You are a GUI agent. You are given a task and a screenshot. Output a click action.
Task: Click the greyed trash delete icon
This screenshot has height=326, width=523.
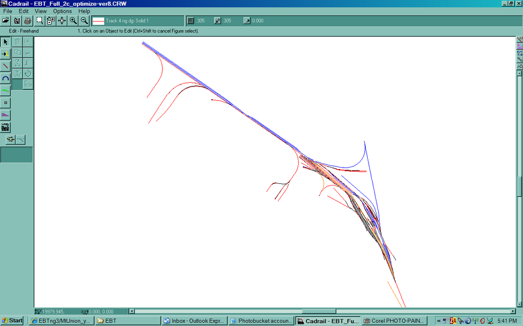click(x=17, y=42)
